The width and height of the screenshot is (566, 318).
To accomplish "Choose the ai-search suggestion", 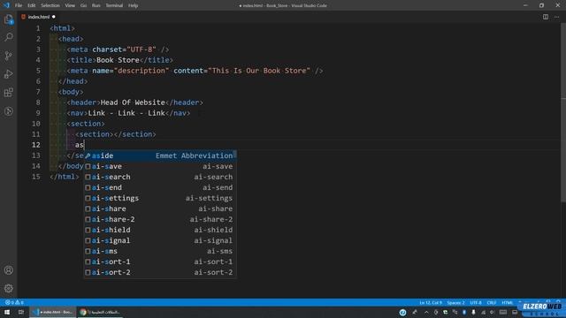I will [160, 177].
